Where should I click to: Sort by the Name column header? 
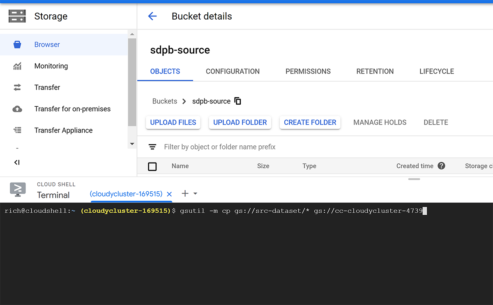(180, 166)
